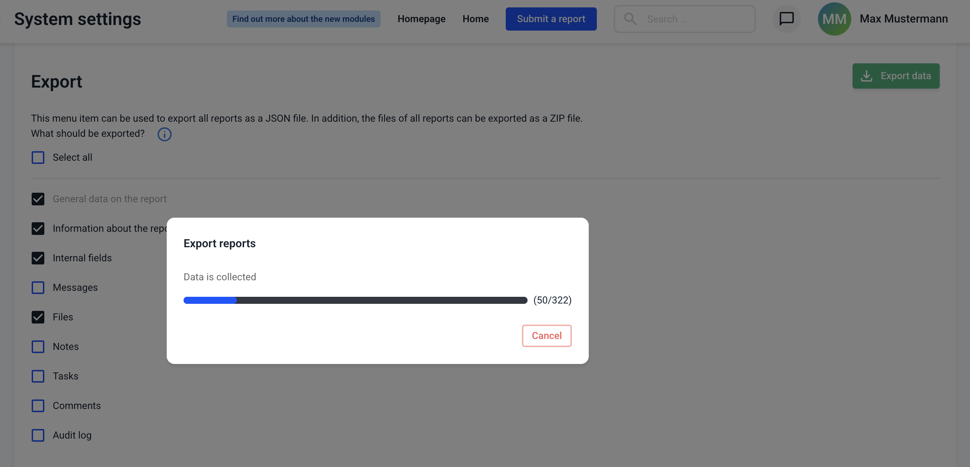Enable the Audit log checkbox
Viewport: 970px width, 467px height.
(38, 435)
